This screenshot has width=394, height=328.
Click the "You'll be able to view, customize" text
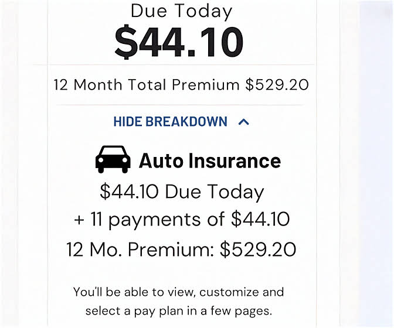click(x=179, y=292)
